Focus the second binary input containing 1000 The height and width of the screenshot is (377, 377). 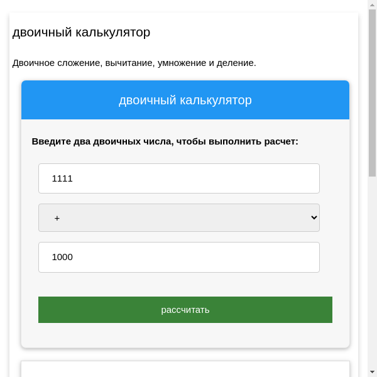click(178, 257)
